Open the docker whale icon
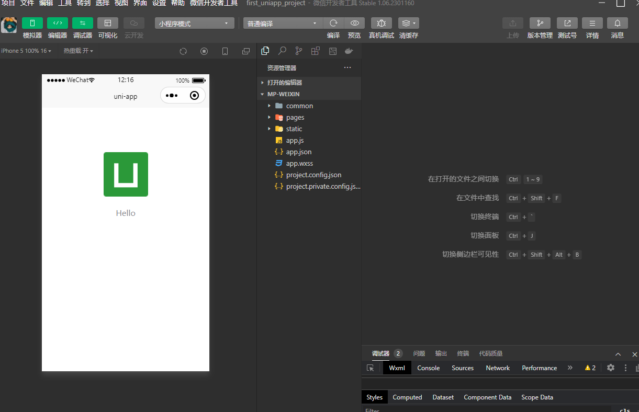This screenshot has width=639, height=412. pos(349,51)
